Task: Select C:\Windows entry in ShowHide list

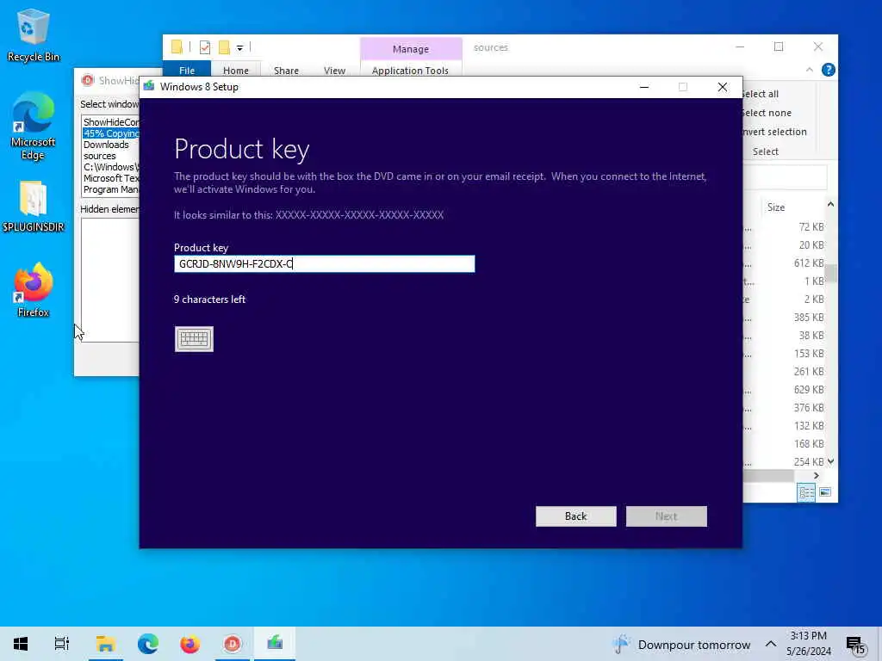Action: 111,167
